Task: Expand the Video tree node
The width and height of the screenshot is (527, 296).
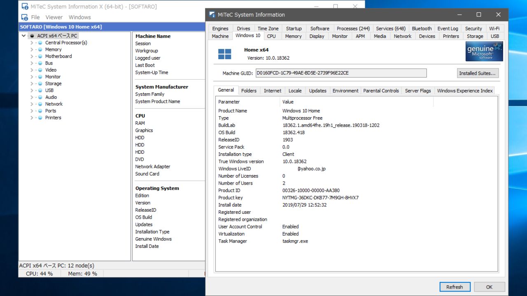Action: click(32, 70)
